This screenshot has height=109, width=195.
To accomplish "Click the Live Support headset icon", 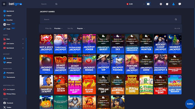I will click(x=4, y=89).
